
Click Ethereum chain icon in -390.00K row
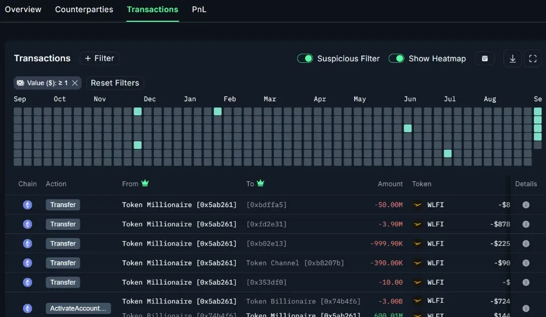(27, 263)
